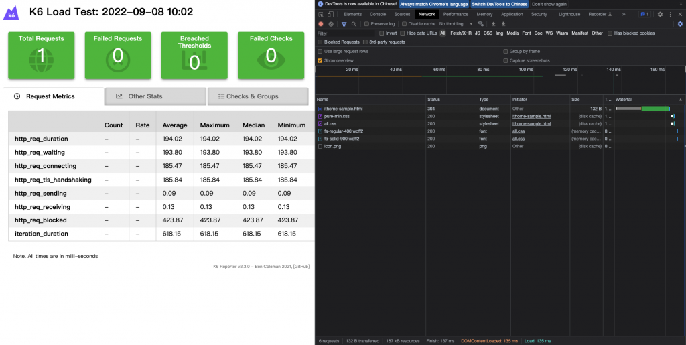The image size is (686, 345).
Task: Open the Sources tab
Action: pos(402,15)
